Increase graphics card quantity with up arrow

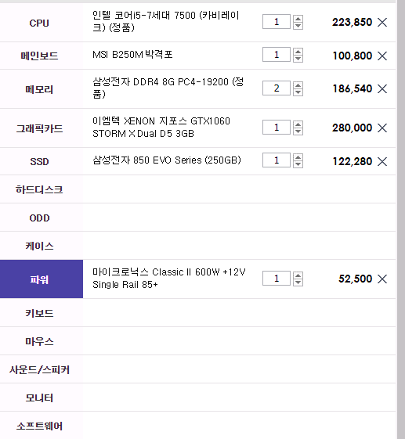click(x=298, y=124)
